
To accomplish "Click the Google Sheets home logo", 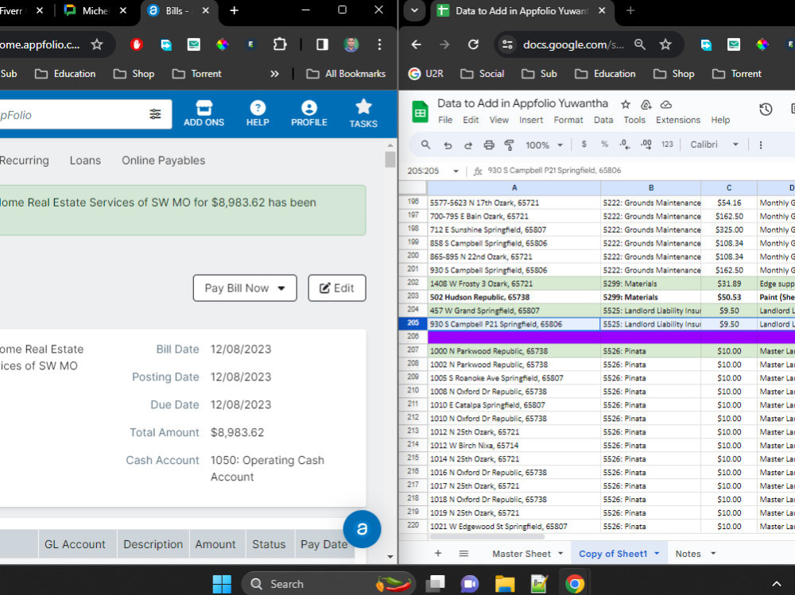I will click(420, 112).
